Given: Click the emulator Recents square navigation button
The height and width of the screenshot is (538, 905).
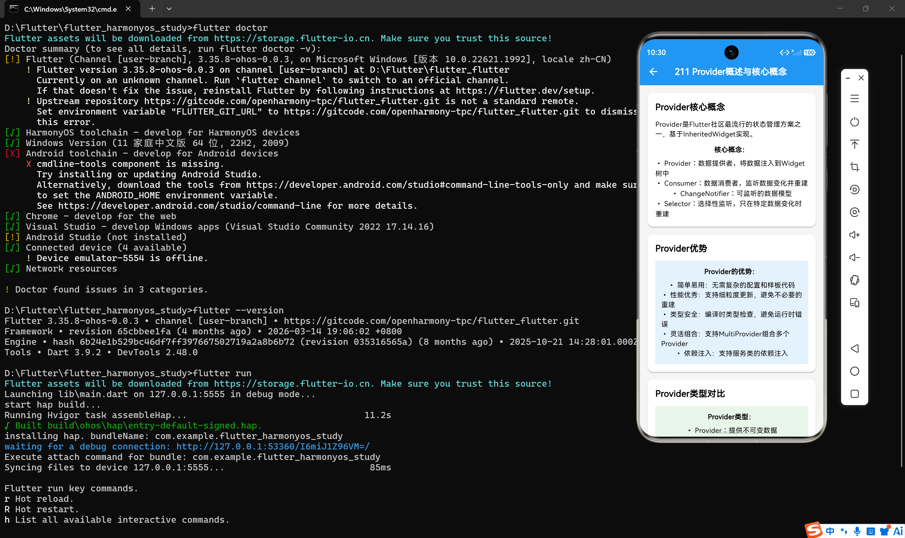Looking at the screenshot, I should 855,394.
